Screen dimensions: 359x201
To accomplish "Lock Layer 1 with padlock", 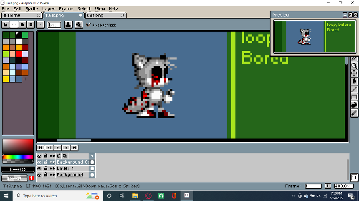I will pyautogui.click(x=45, y=168).
